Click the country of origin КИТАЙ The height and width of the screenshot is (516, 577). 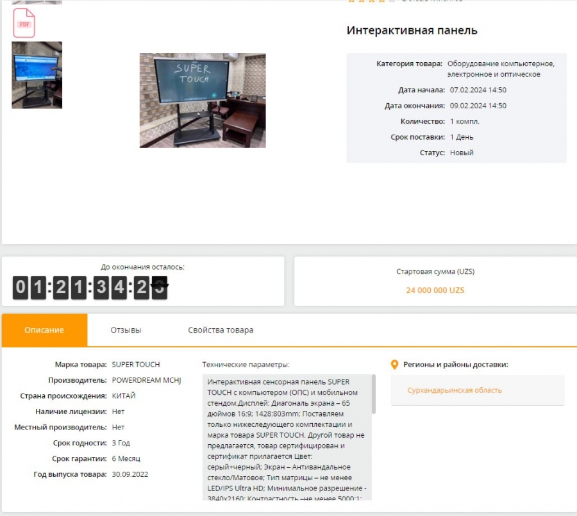(x=124, y=396)
